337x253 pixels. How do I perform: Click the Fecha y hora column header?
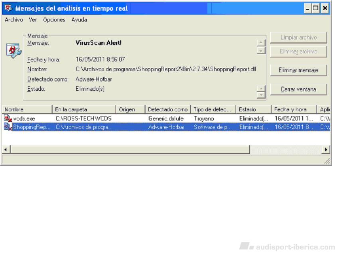[x=294, y=109]
